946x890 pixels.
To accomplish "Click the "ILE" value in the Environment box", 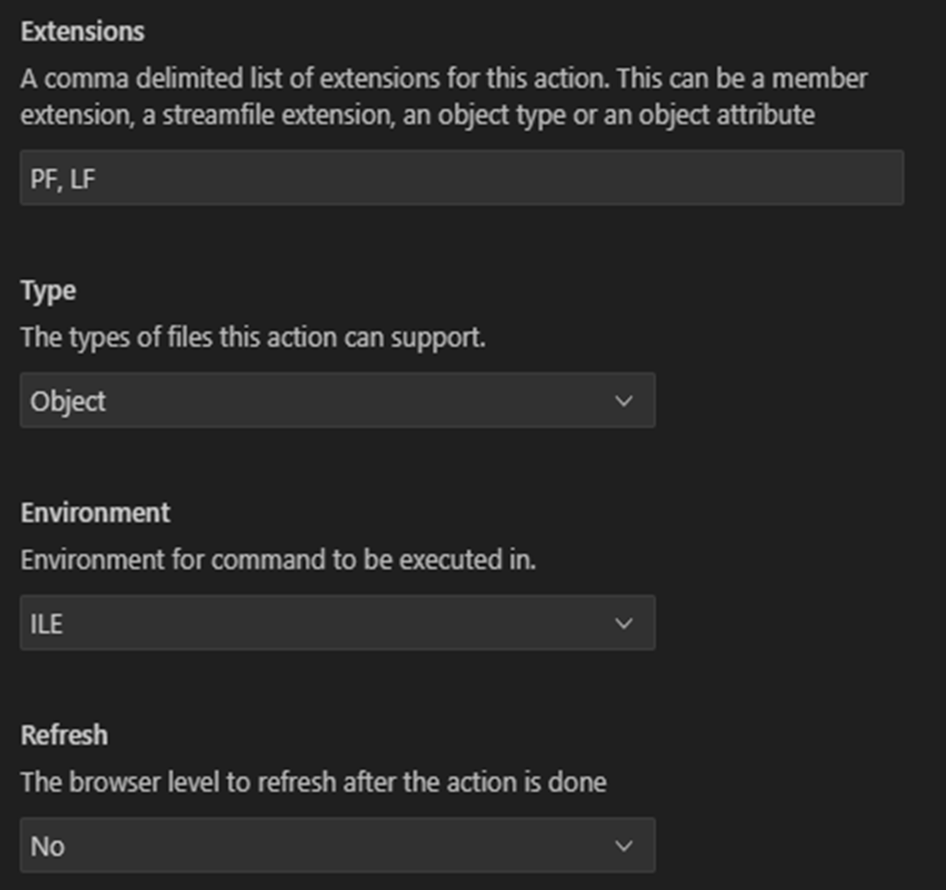I will (46, 623).
